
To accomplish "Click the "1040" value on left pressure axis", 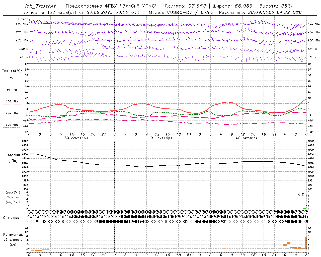I will tap(25, 141).
